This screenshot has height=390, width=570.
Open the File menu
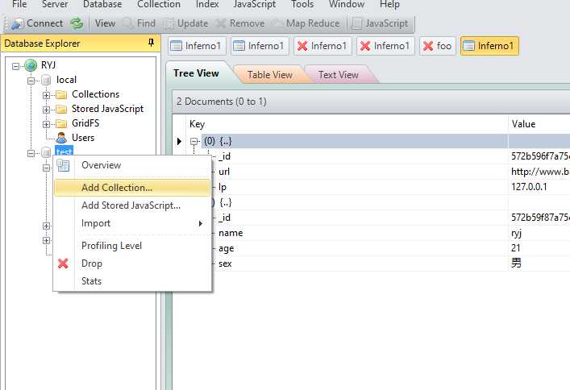[x=19, y=4]
